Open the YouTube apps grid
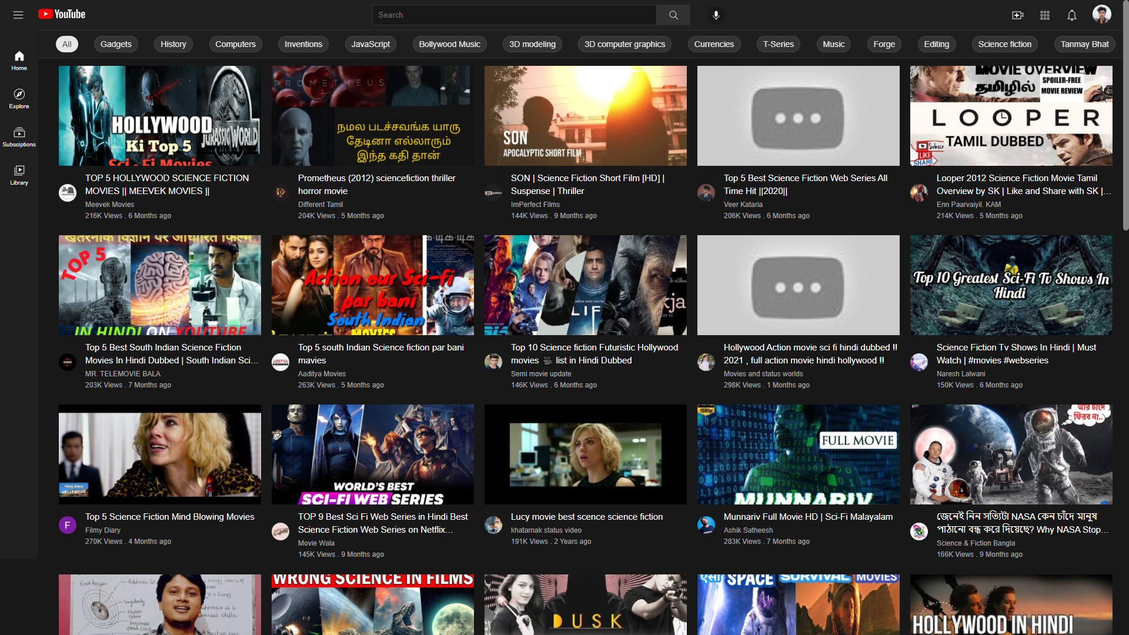The image size is (1129, 635). tap(1045, 15)
